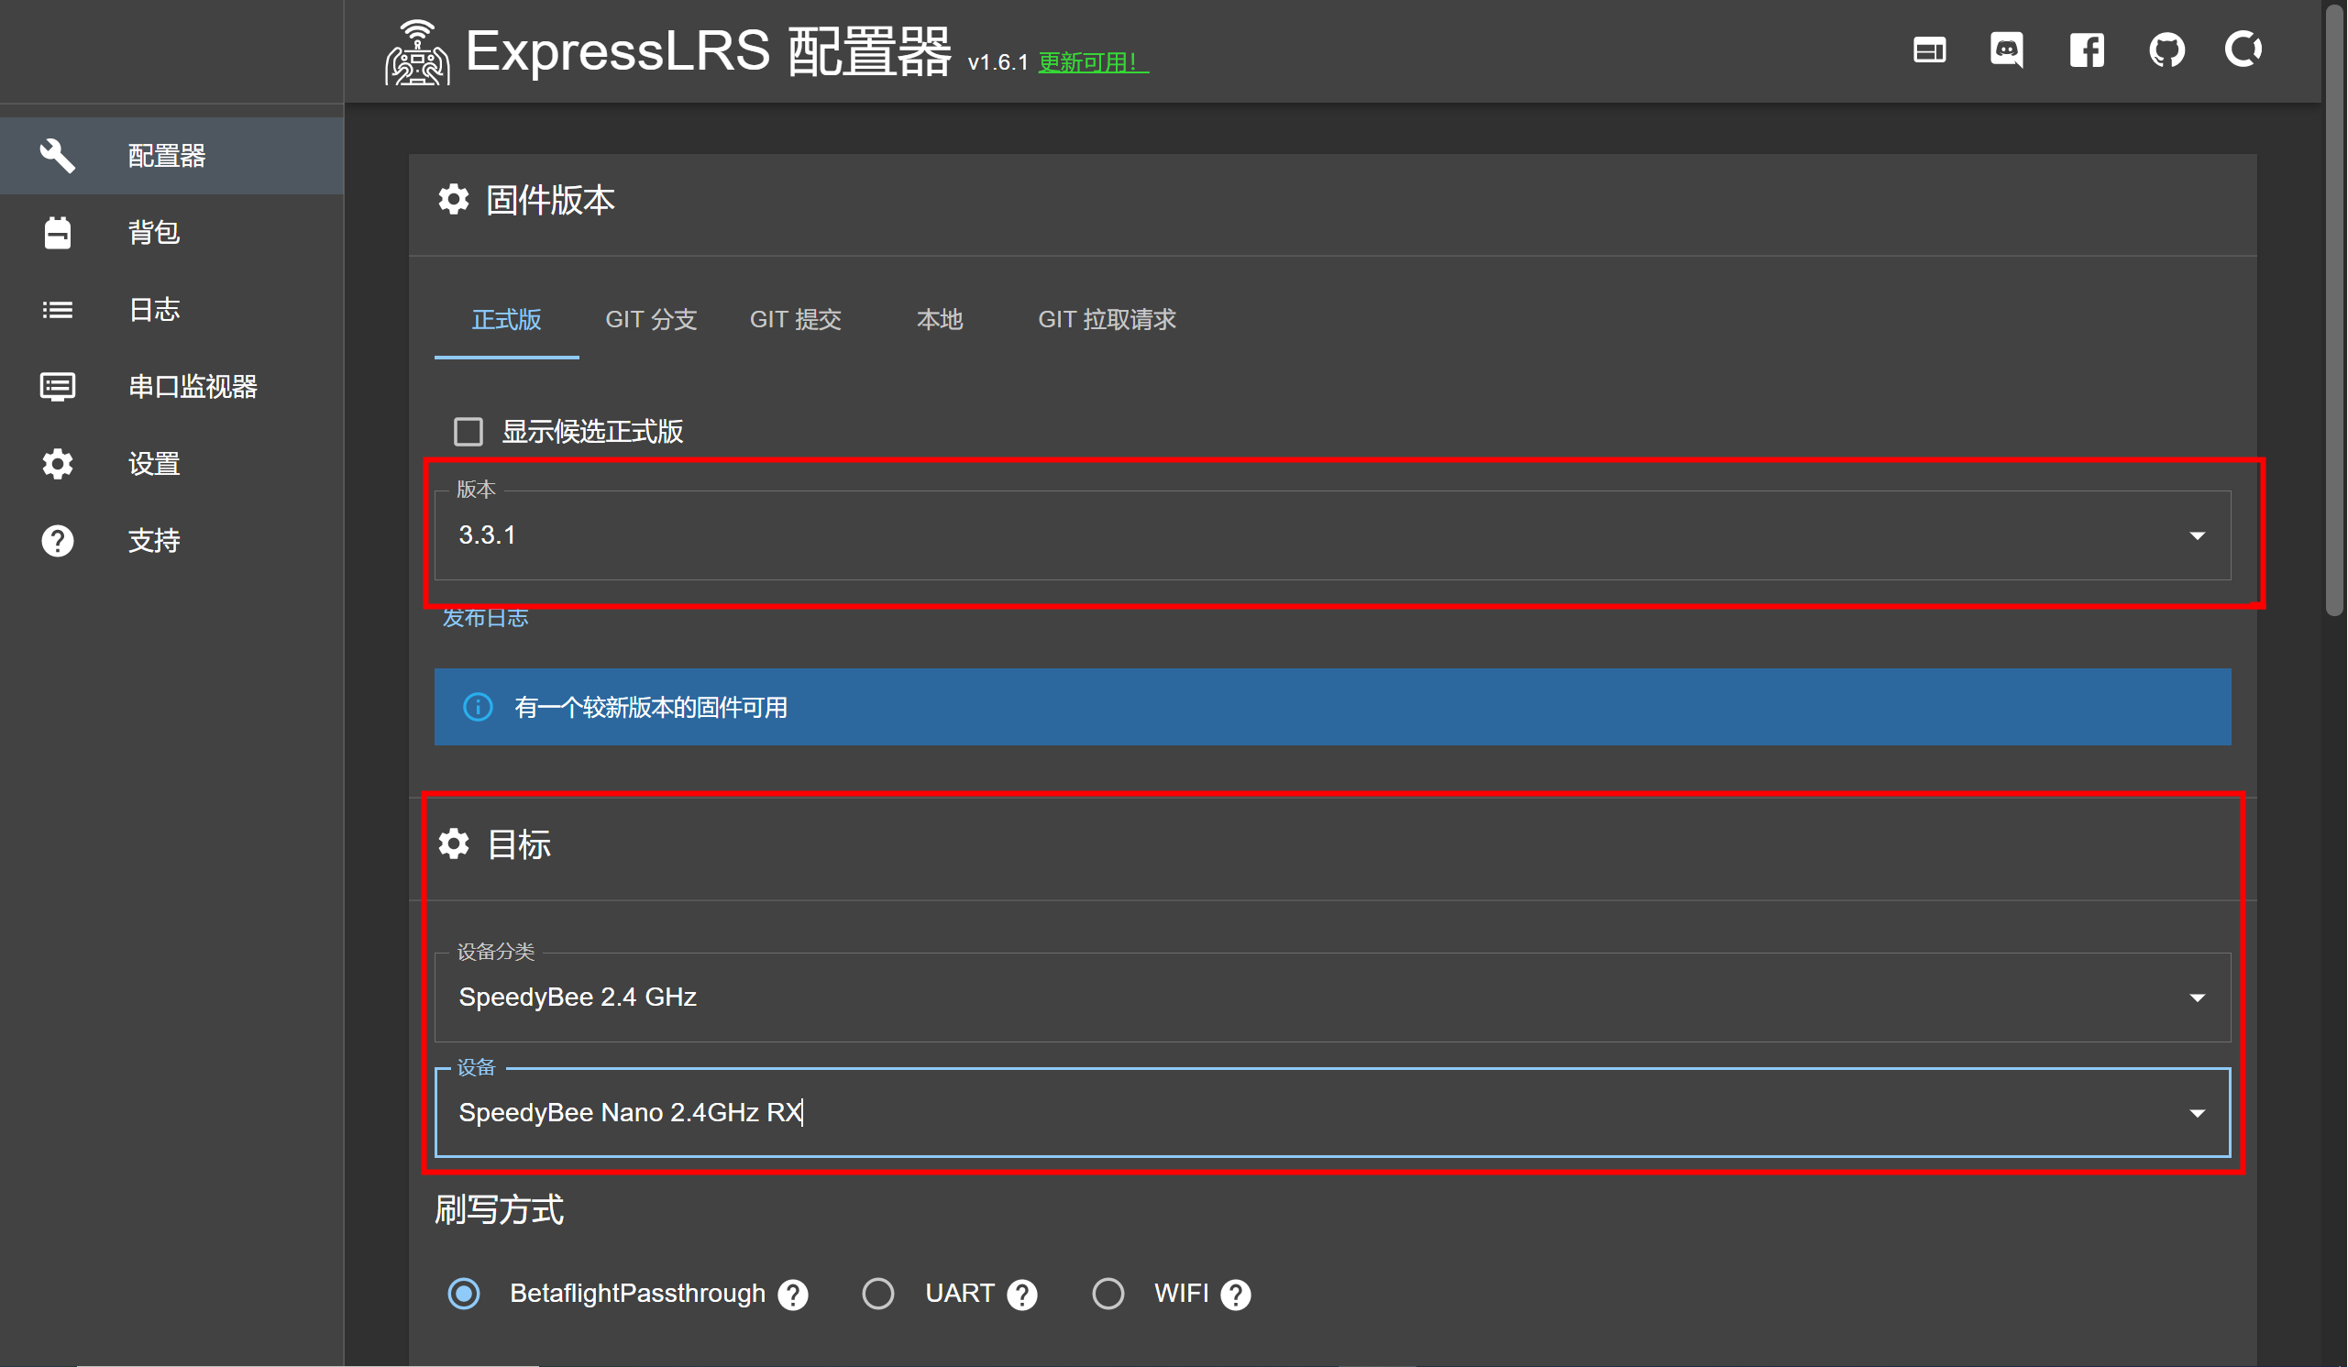Image resolution: width=2348 pixels, height=1367 pixels.
Task: Open the 背包 sidebar menu item
Action: (172, 233)
